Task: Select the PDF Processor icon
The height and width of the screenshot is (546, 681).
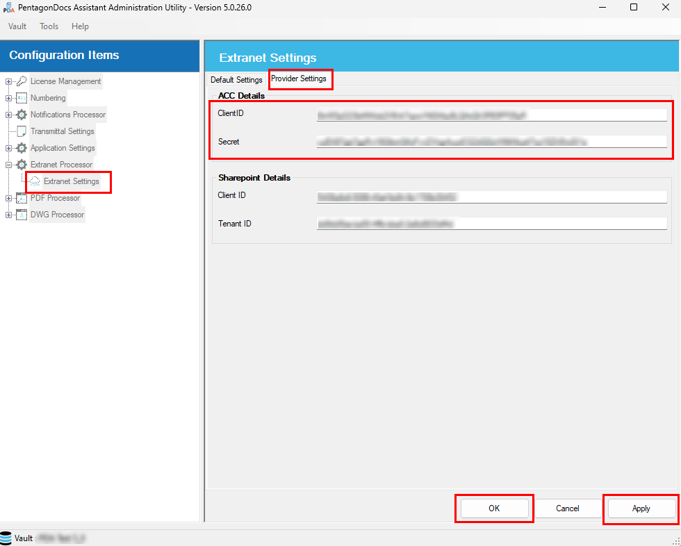Action: tap(22, 198)
